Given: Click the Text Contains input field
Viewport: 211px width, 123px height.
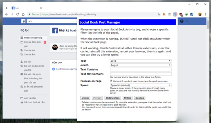Looking at the screenshot, I should (x=141, y=69).
